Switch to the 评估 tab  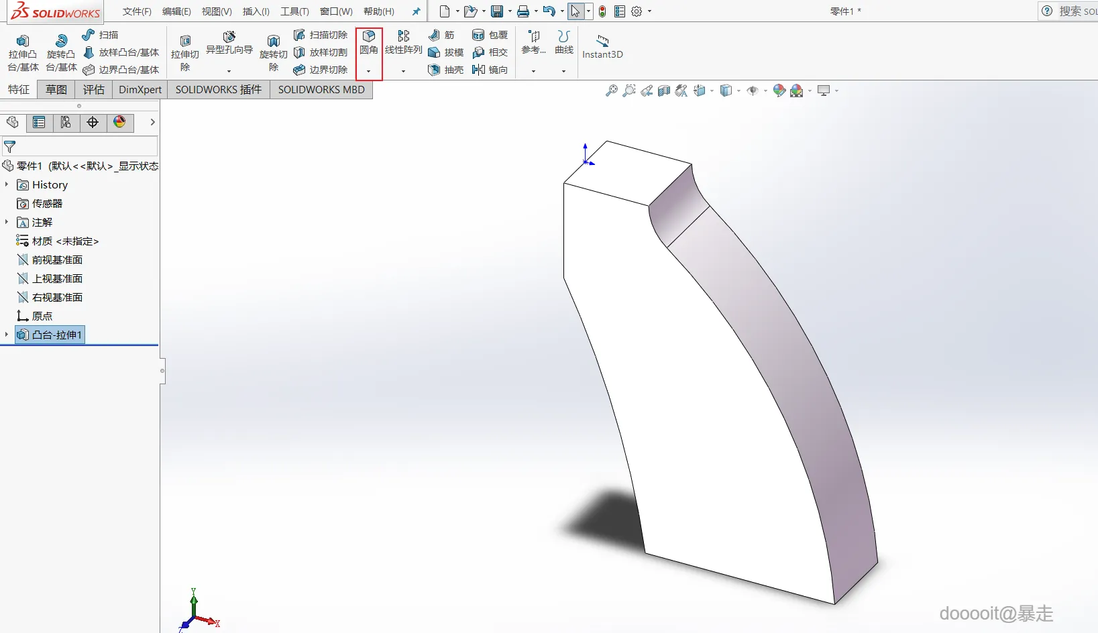click(94, 89)
